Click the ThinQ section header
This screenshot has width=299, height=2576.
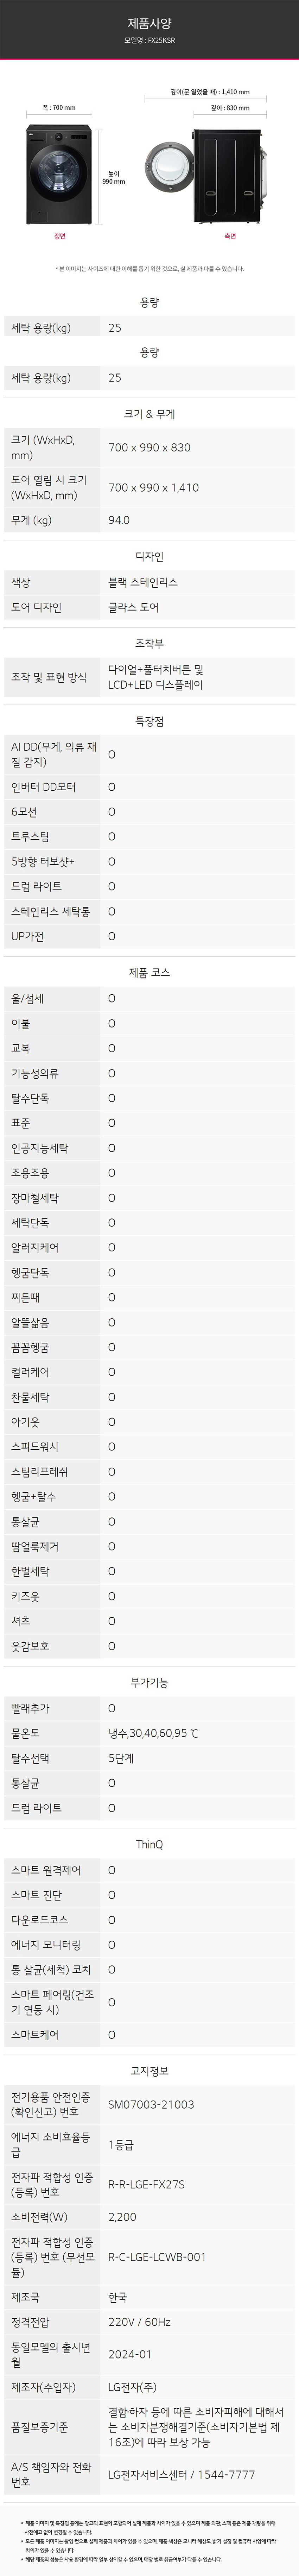coord(149,1844)
